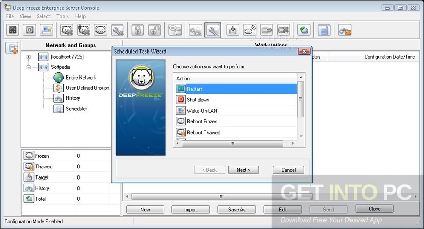Viewport: 424px width, 229px height.
Task: Close the Scheduled Task Wizard dialog
Action: coord(304,52)
